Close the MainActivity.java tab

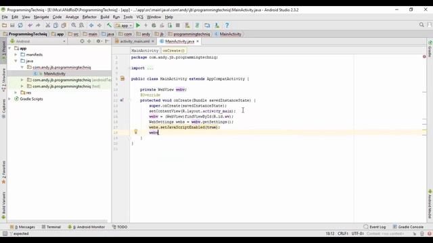click(x=198, y=41)
